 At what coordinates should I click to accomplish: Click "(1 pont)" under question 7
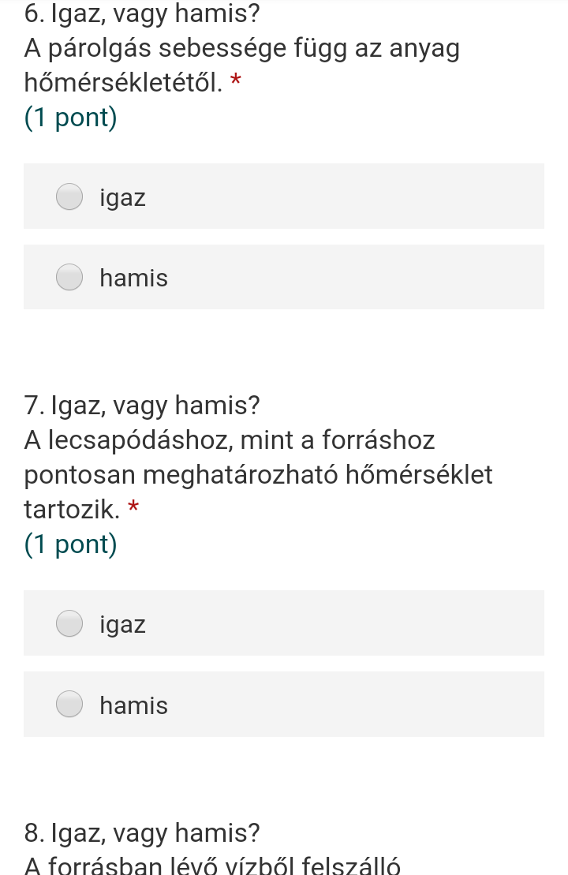[71, 544]
